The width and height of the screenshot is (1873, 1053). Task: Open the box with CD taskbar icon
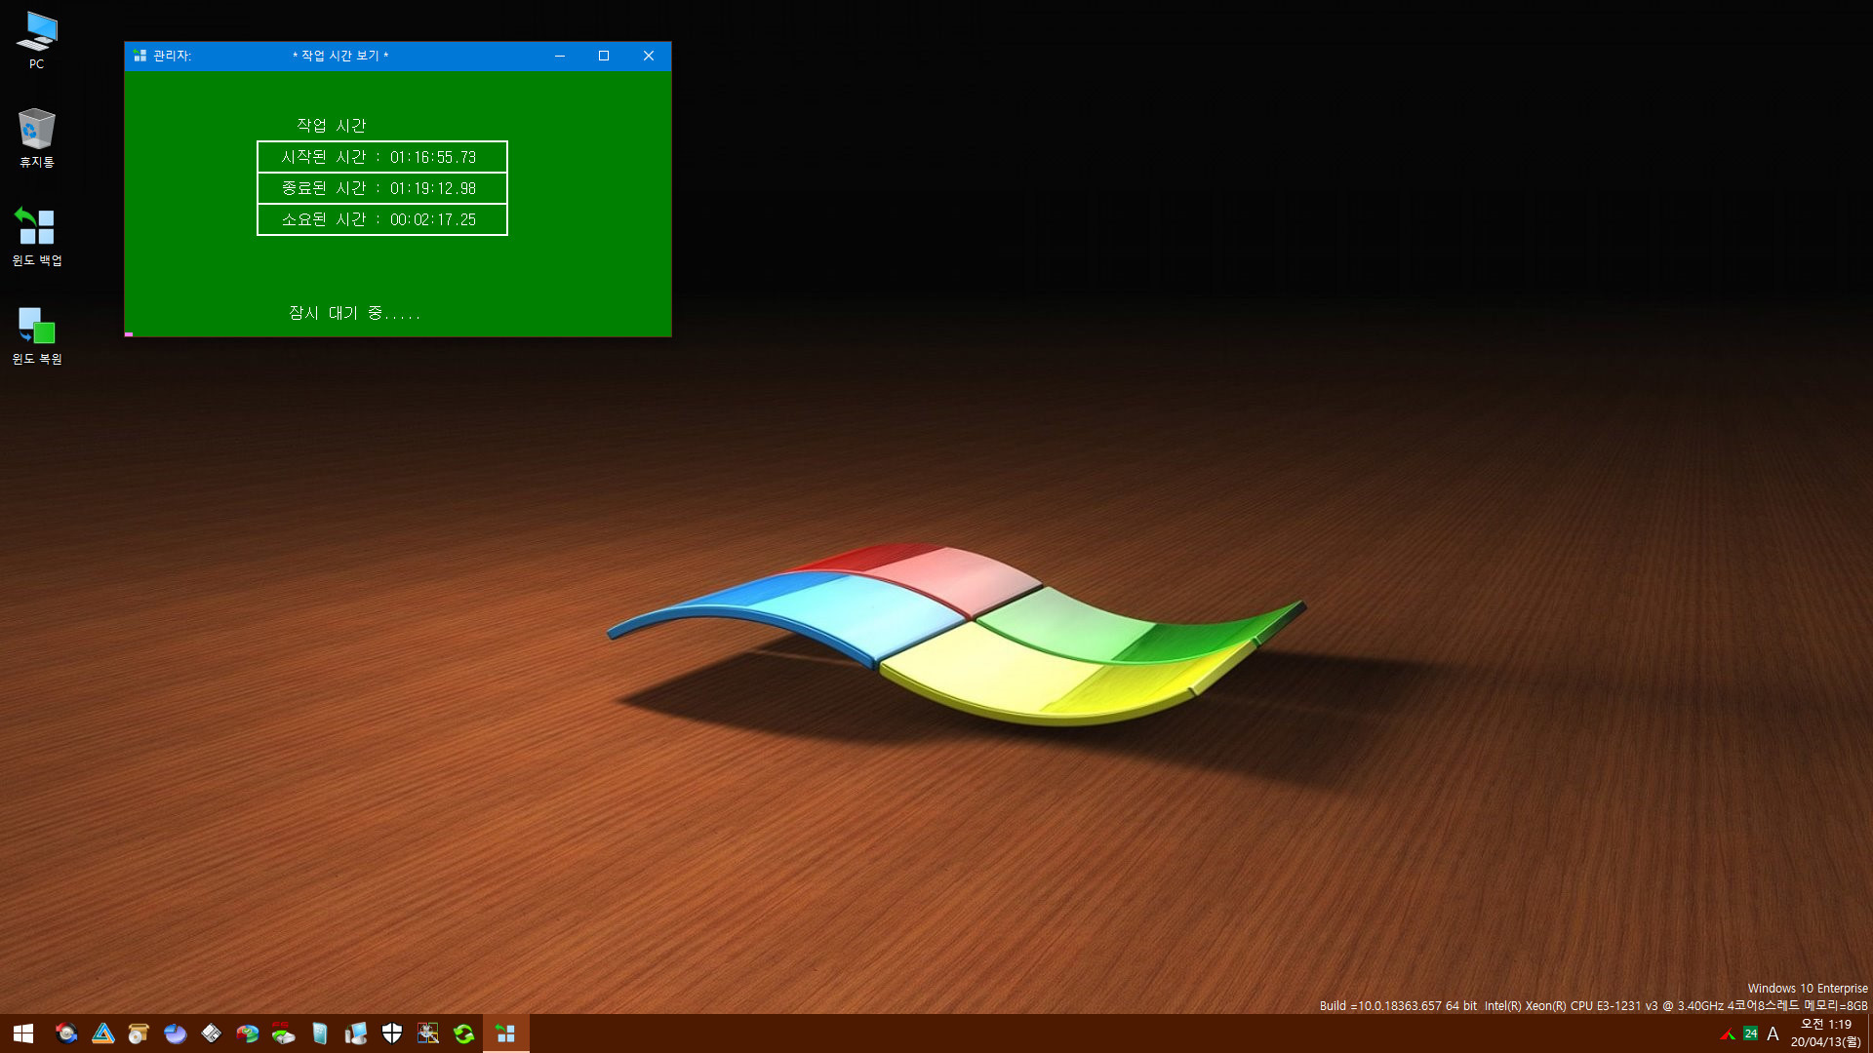pyautogui.click(x=139, y=1033)
